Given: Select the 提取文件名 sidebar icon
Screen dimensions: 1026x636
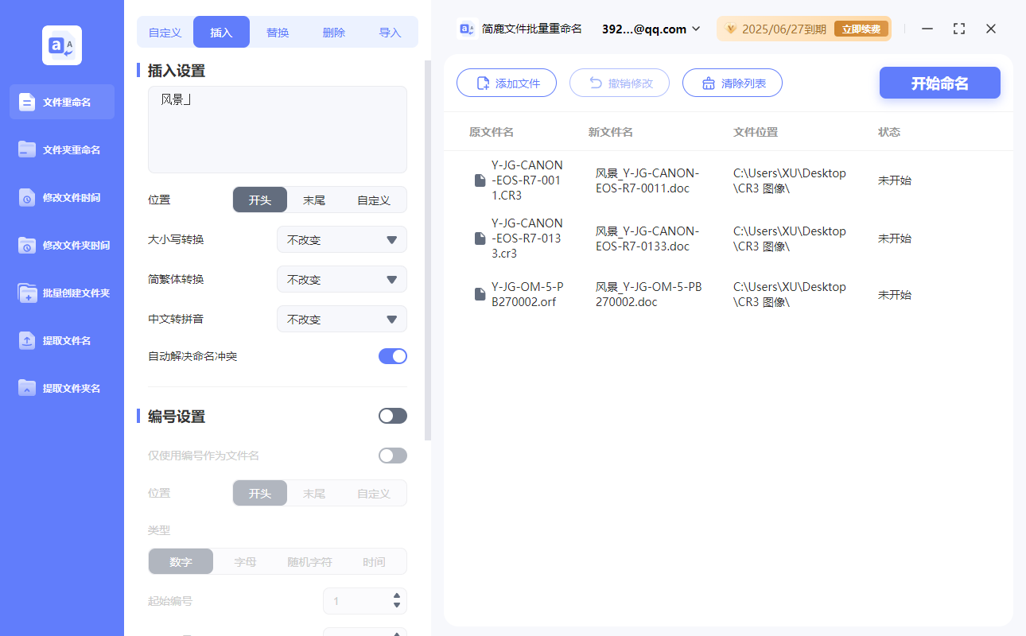Looking at the screenshot, I should 61,340.
